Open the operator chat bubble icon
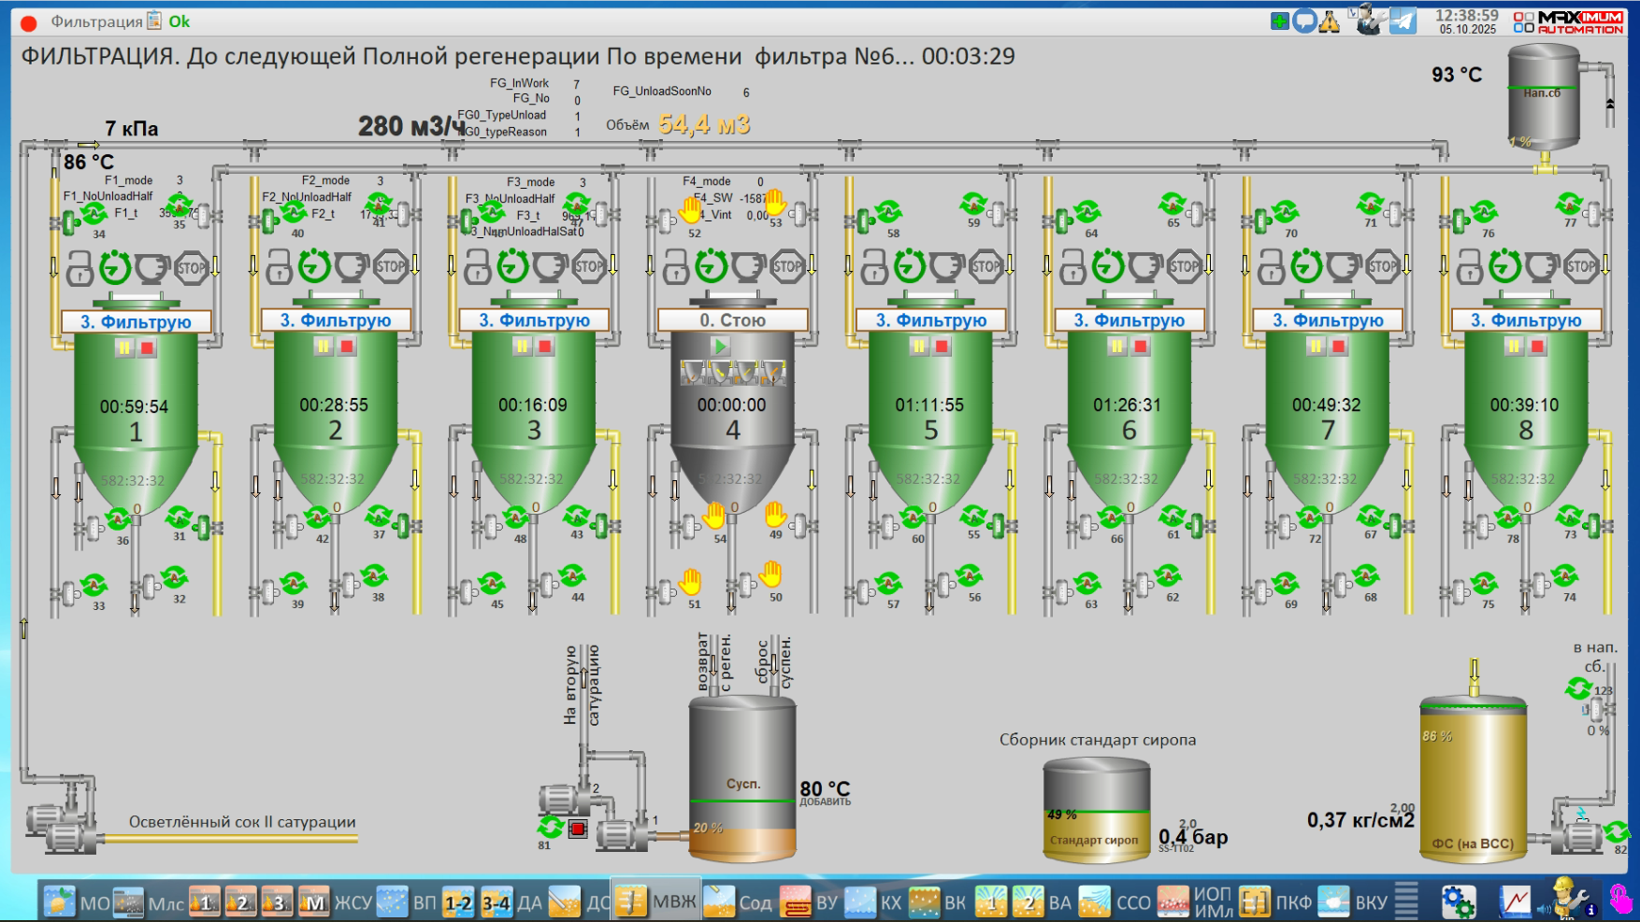 pyautogui.click(x=1304, y=21)
